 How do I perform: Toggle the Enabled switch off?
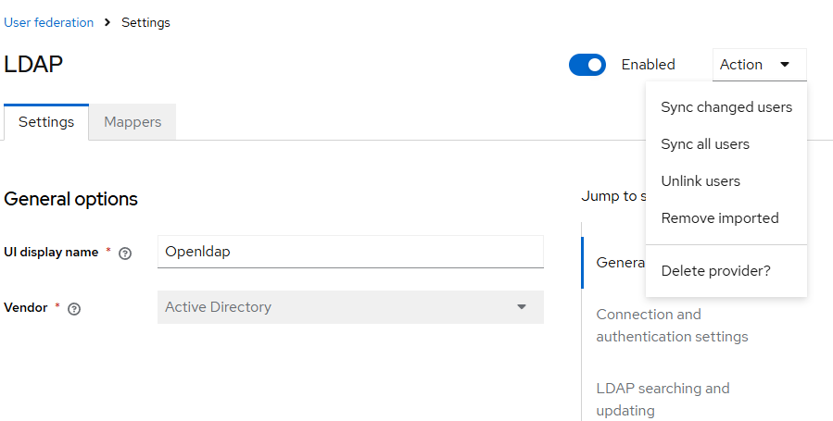587,65
